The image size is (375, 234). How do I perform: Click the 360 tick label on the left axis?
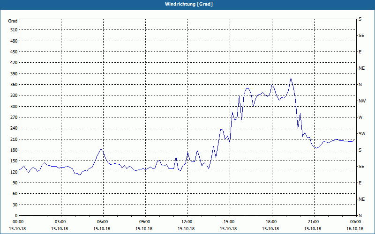(x=14, y=85)
